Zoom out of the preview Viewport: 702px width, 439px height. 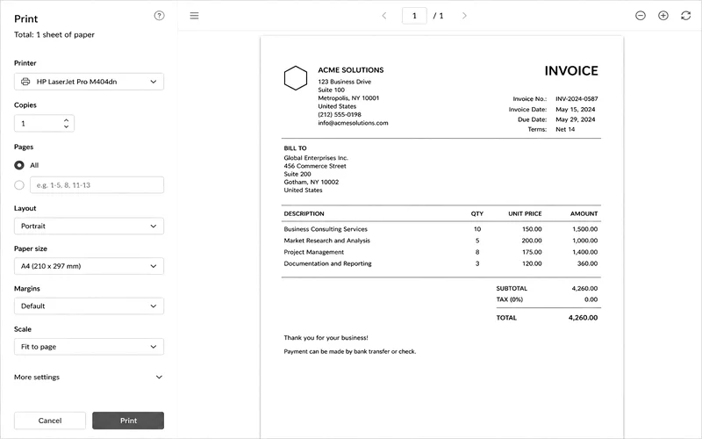coord(641,16)
